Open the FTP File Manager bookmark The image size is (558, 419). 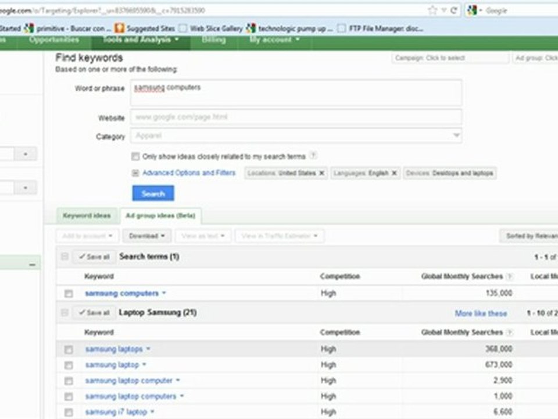coord(380,28)
